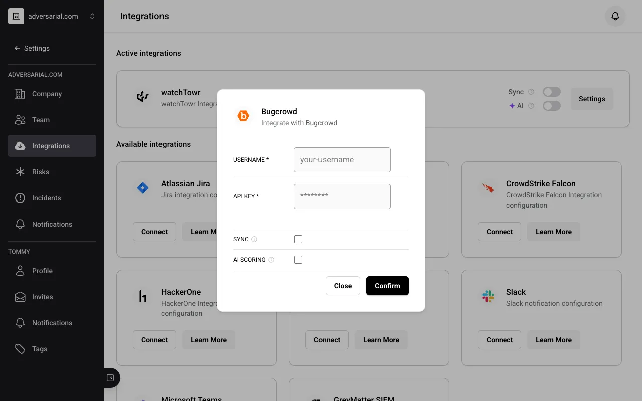
Task: Click the Integrations cloud download icon
Action: [x=20, y=146]
